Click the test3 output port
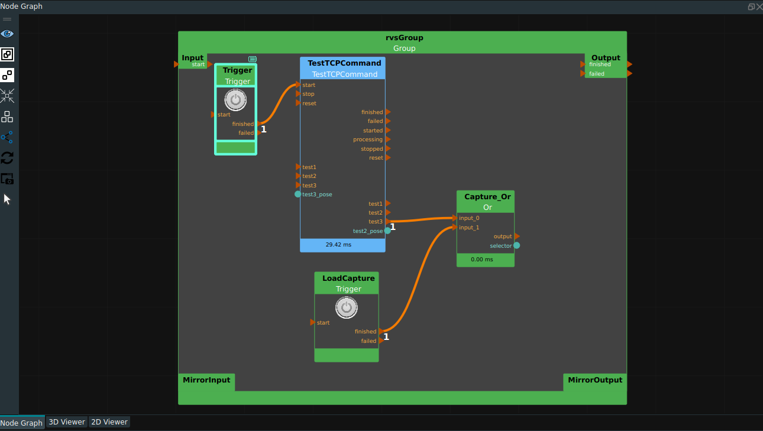This screenshot has height=431, width=763. pyautogui.click(x=388, y=222)
